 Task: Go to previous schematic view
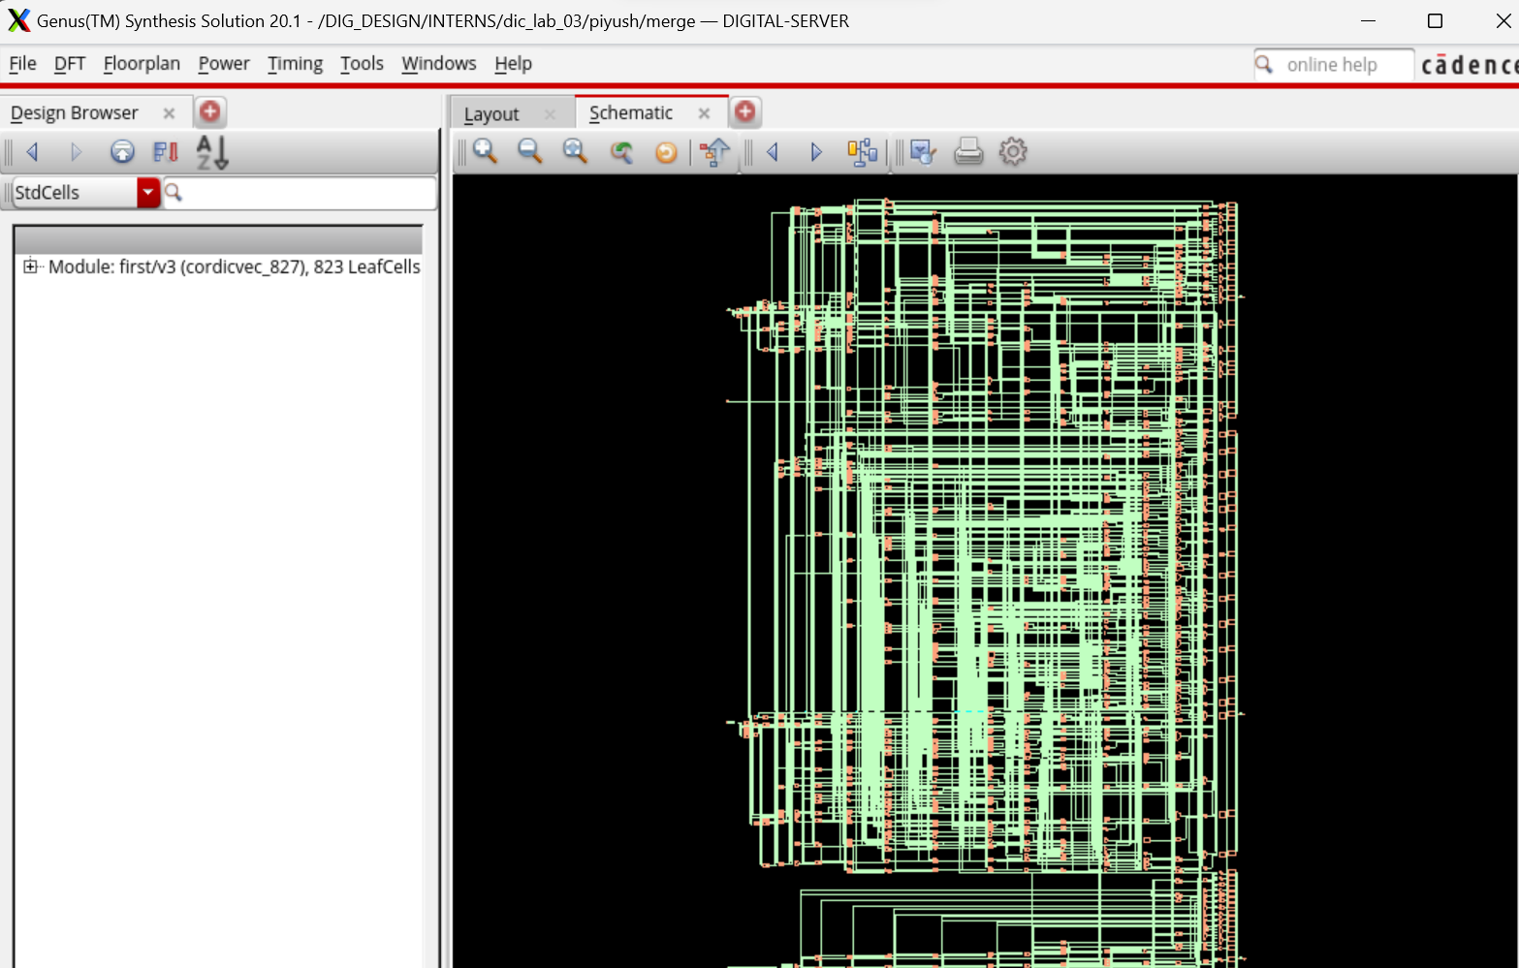(773, 152)
